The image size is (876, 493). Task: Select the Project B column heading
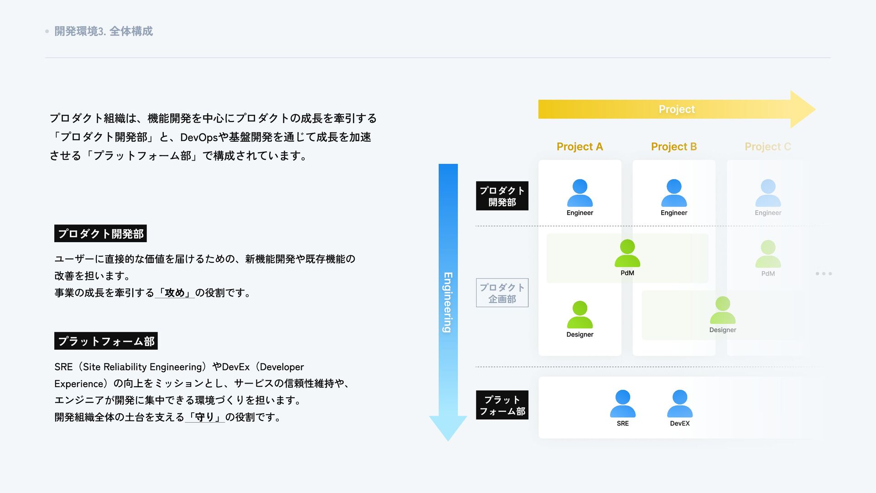click(673, 147)
